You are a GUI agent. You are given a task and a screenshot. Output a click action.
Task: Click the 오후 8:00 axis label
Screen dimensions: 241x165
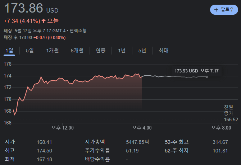[x=221, y=128]
